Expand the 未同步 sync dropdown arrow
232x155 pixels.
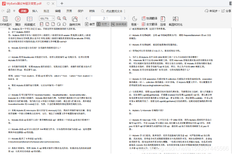219,11
